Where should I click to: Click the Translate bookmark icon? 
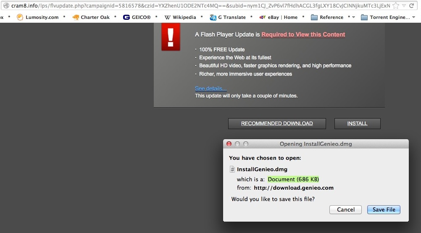coord(213,18)
